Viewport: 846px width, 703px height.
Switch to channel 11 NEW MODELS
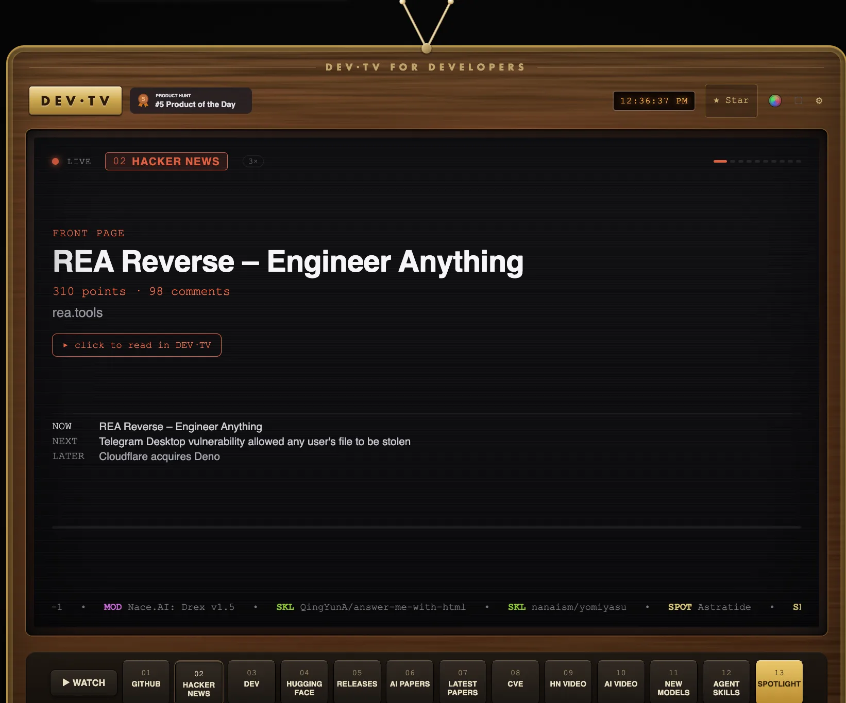click(x=673, y=681)
